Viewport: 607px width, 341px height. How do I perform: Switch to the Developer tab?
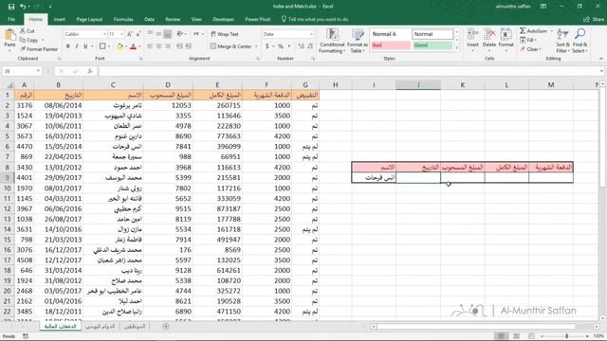click(224, 19)
